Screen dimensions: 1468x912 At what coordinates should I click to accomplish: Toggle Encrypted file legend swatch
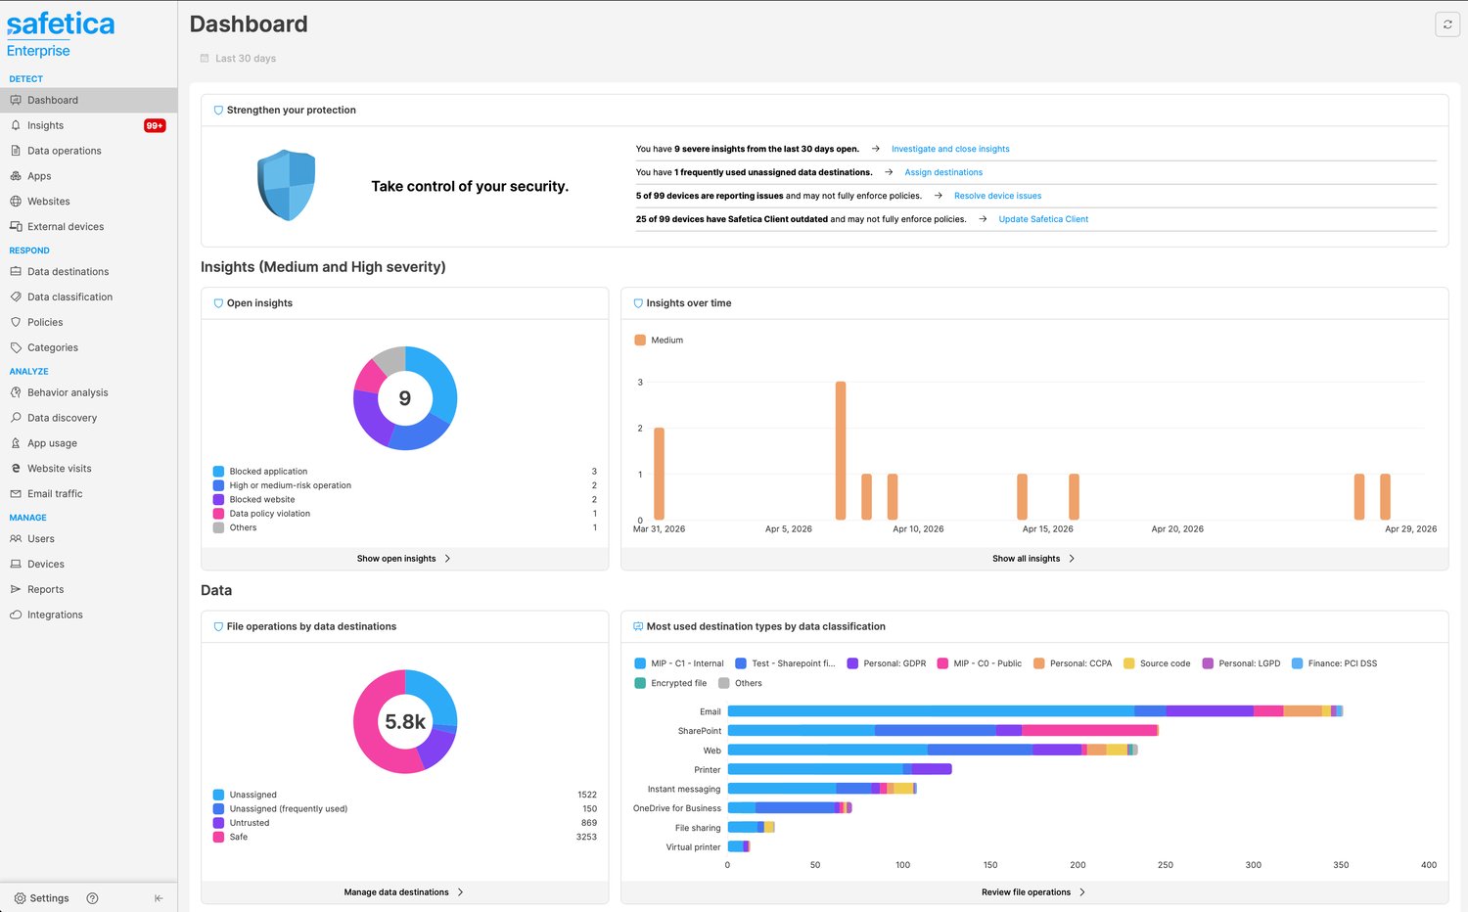coord(640,683)
